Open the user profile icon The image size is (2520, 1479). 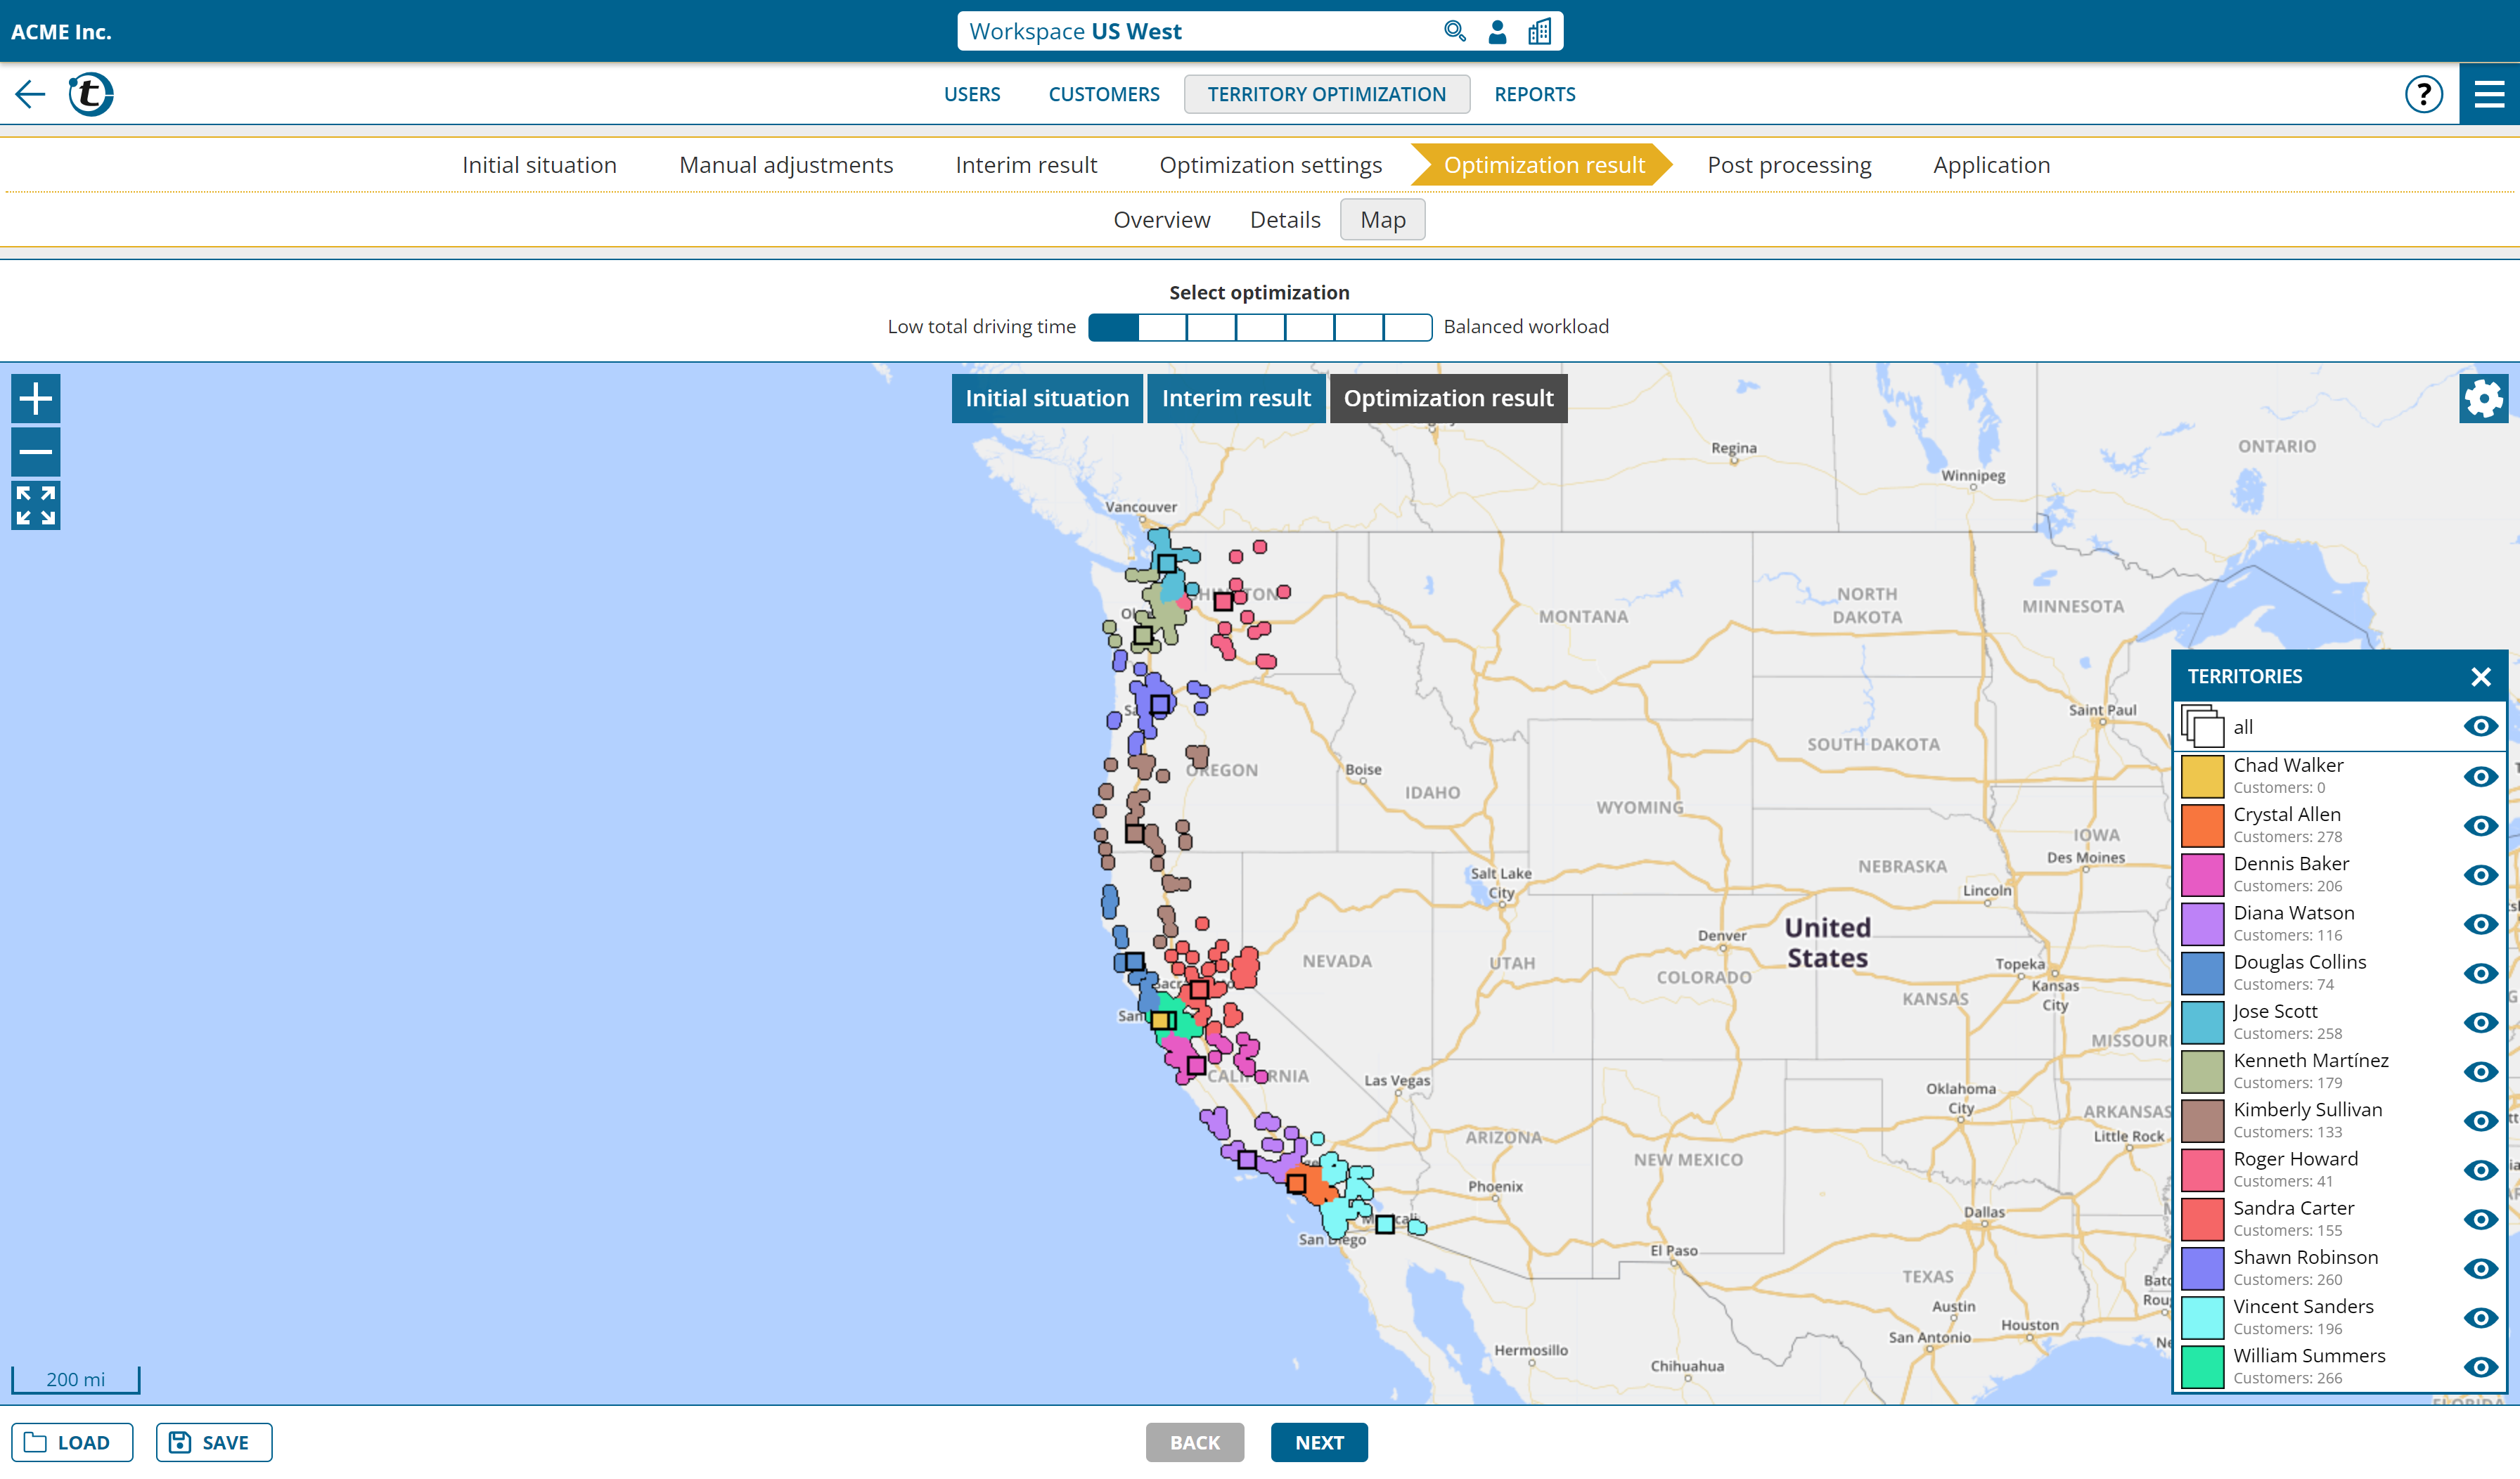coord(1497,31)
